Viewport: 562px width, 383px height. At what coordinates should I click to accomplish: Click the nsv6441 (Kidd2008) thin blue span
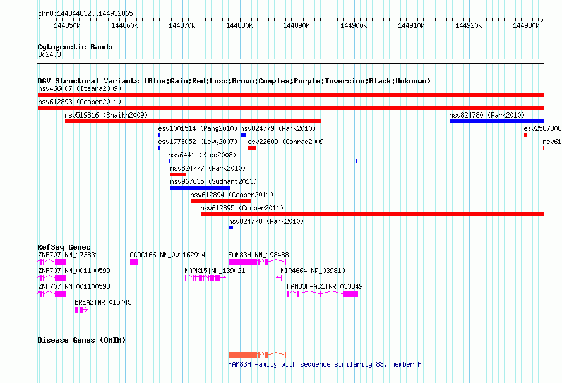pyautogui.click(x=263, y=161)
